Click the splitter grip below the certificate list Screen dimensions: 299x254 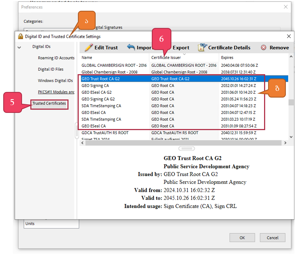[187, 148]
